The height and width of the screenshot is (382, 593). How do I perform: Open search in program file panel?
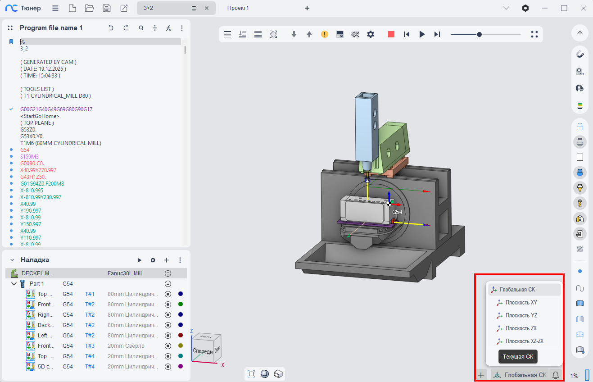[141, 28]
